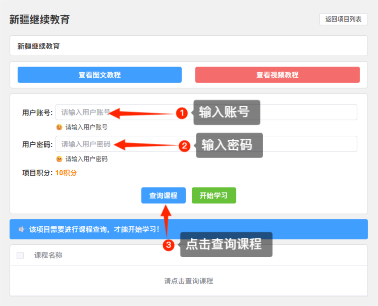Open the 查看图文教程 tutorial
378x306 pixels.
pos(99,75)
